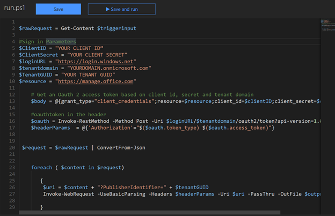335x216 pixels.
Task: Open the https://login.windows.net link
Action: (96, 62)
